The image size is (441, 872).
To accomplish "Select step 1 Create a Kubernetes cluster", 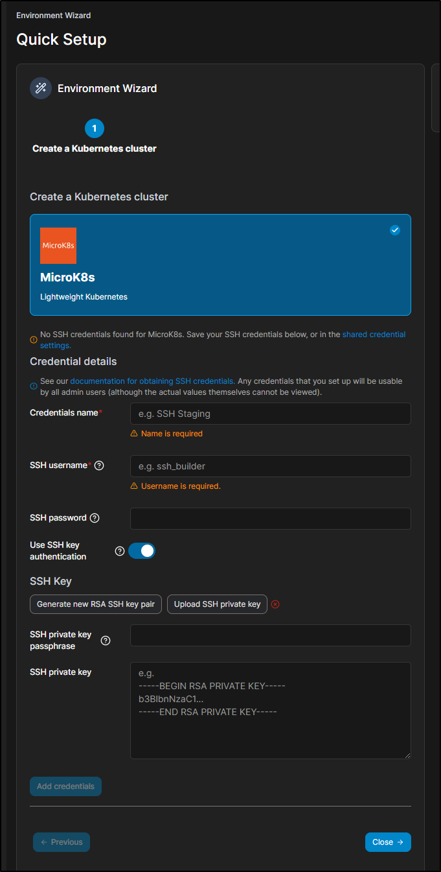I will (x=95, y=128).
